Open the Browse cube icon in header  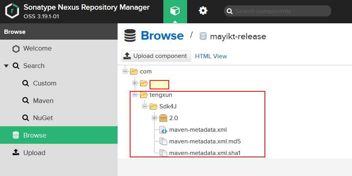click(x=175, y=11)
